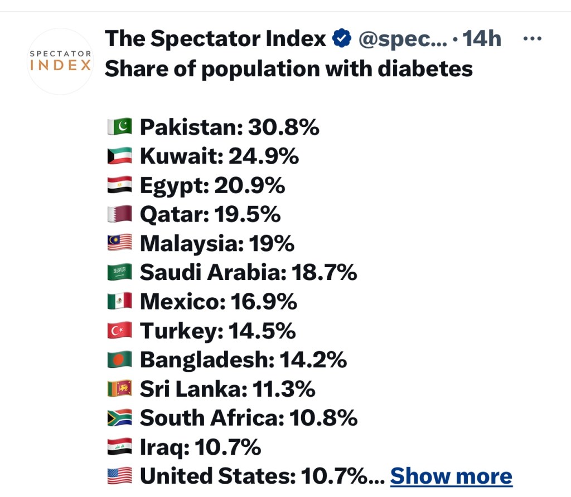Click the Qatar flag emoji
The height and width of the screenshot is (497, 571).
point(119,214)
